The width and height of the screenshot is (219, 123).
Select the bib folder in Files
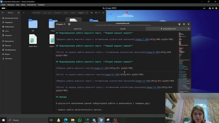pos(33,25)
